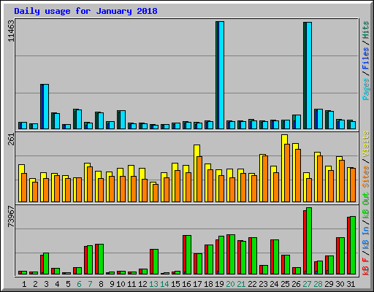Select the blue 'Files' legend label

(365, 58)
